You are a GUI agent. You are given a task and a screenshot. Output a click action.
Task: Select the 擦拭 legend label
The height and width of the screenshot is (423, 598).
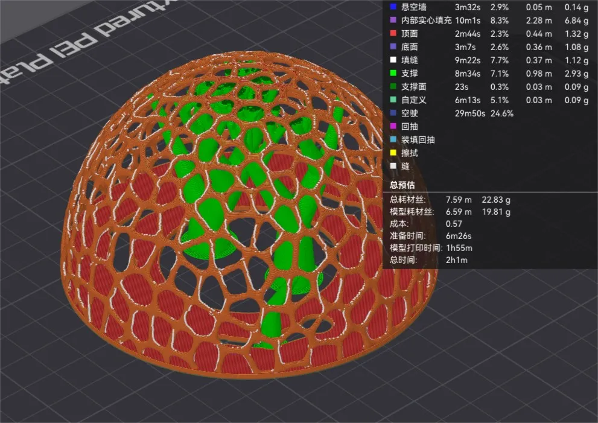pos(410,153)
